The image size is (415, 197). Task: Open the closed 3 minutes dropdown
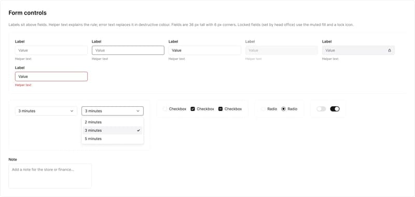(x=46, y=111)
